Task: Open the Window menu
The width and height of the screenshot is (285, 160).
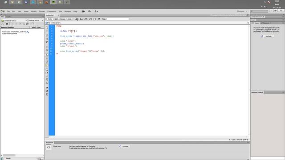Action: [68, 12]
